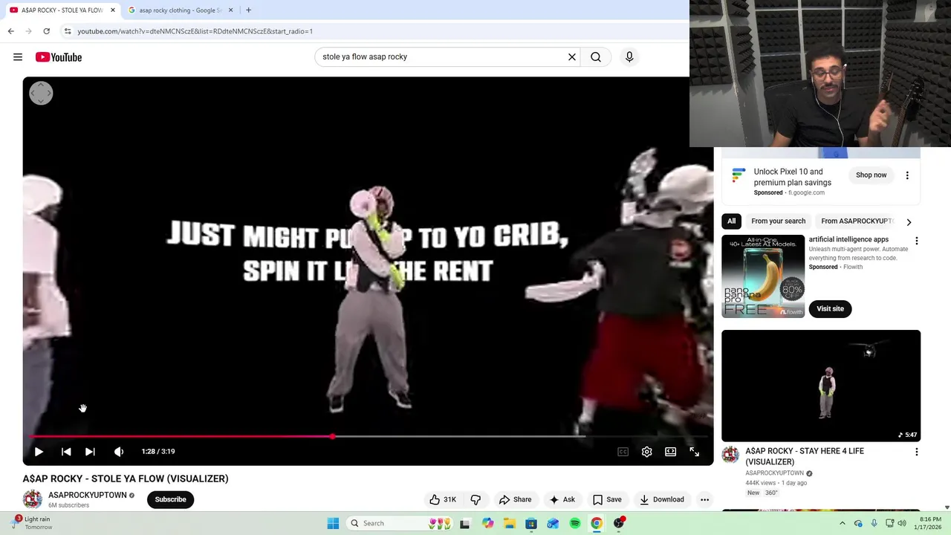
Task: Open the Windows Start menu
Action: (x=333, y=523)
